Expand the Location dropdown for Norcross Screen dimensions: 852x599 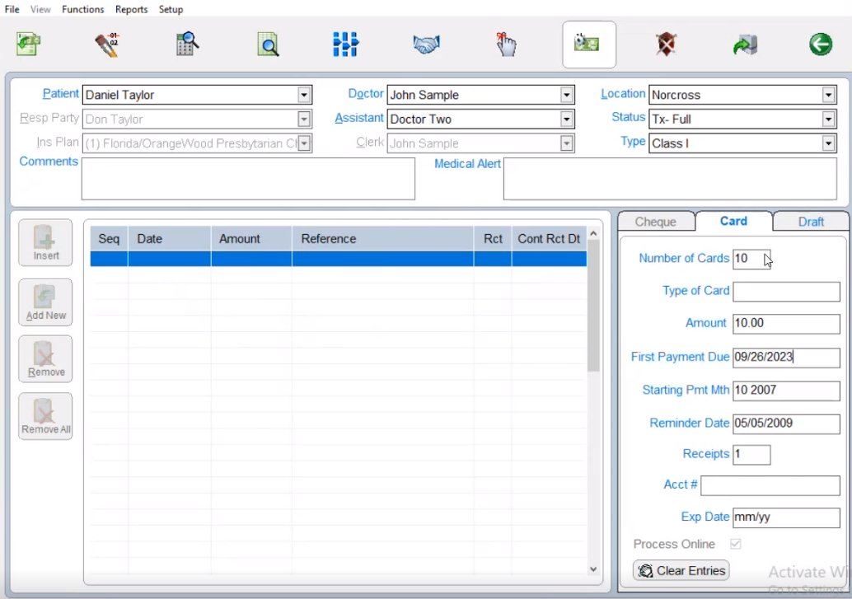tap(829, 95)
